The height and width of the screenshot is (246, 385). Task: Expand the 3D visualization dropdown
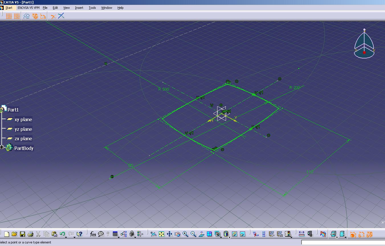[346, 237]
